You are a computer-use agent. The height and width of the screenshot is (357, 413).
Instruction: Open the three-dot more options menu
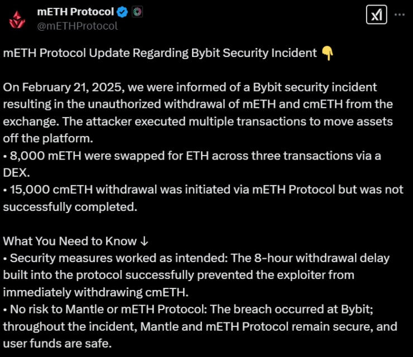pos(399,15)
